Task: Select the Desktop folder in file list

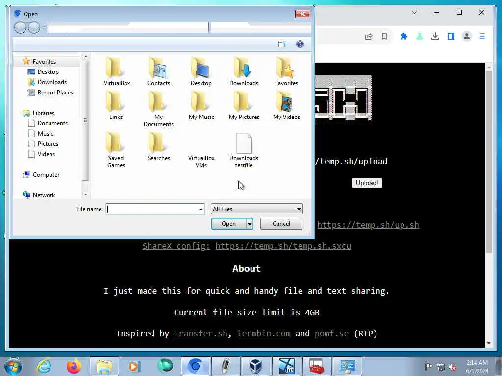Action: (201, 71)
